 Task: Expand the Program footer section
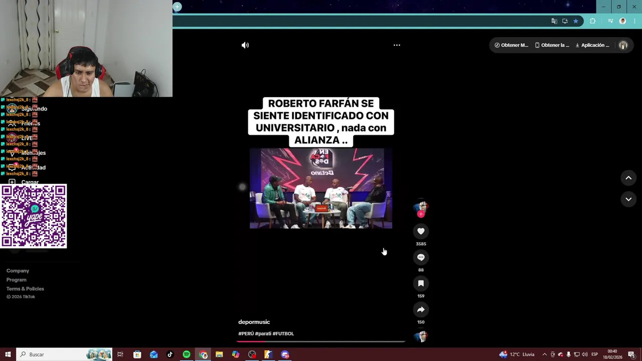(17, 280)
